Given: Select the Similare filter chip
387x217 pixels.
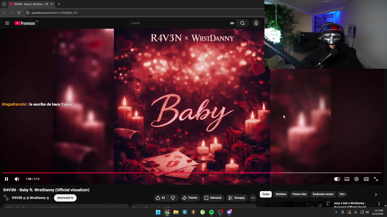Looking at the screenshot, I should tap(281, 194).
